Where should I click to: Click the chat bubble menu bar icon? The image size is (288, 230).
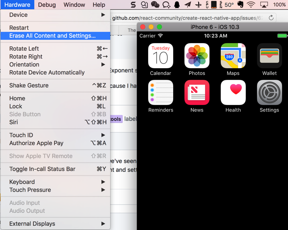(x=166, y=5)
